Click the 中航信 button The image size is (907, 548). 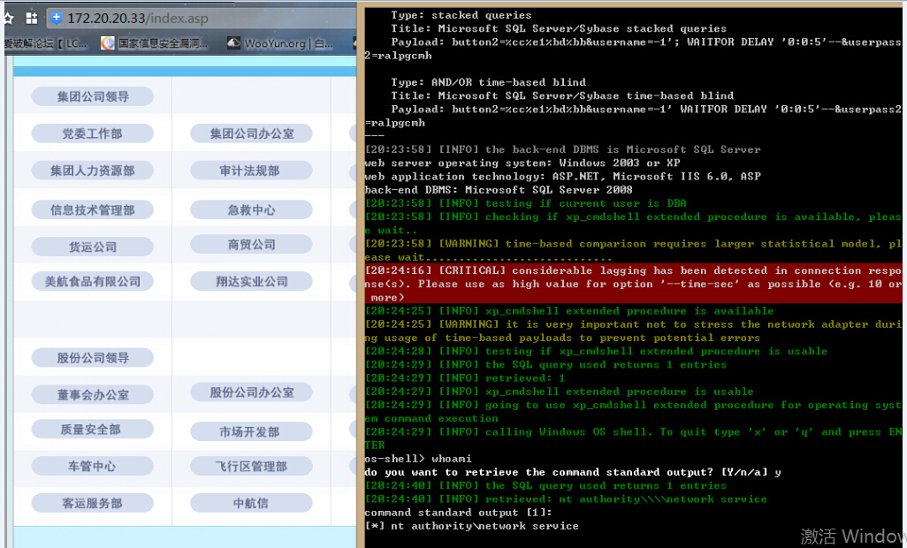point(252,504)
